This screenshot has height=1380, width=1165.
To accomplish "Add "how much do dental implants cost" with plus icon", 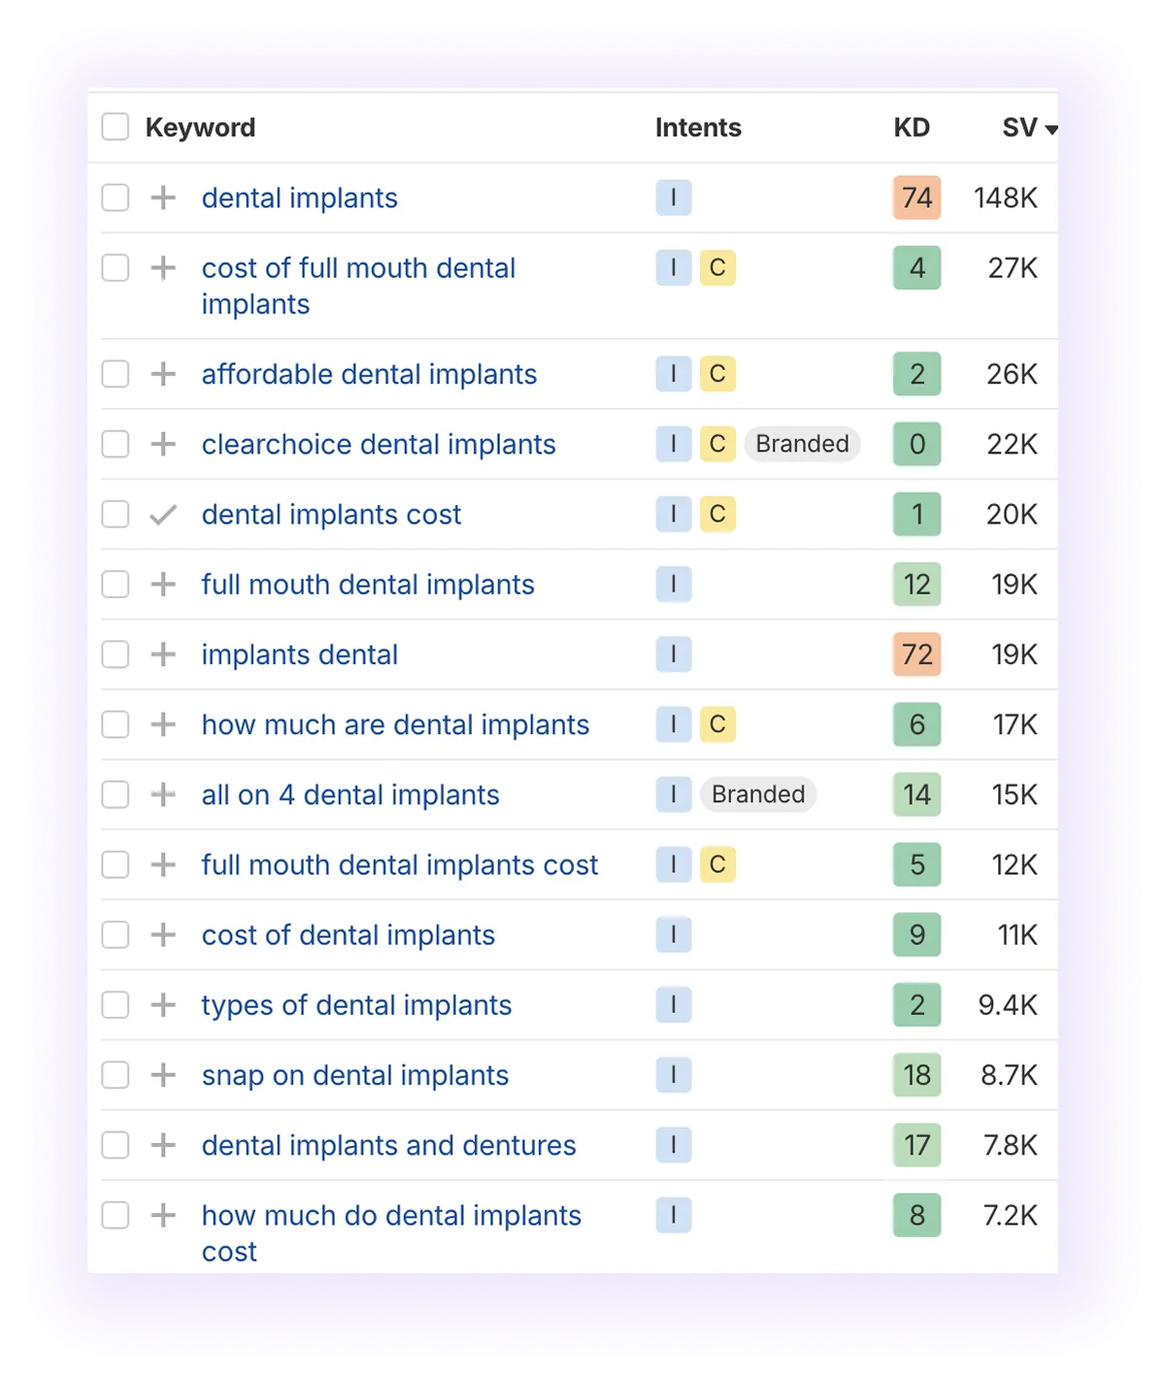I will coord(164,1215).
